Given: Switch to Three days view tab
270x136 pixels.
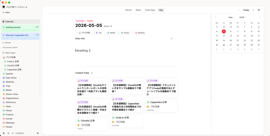Looking at the screenshot, I should pos(150,10).
